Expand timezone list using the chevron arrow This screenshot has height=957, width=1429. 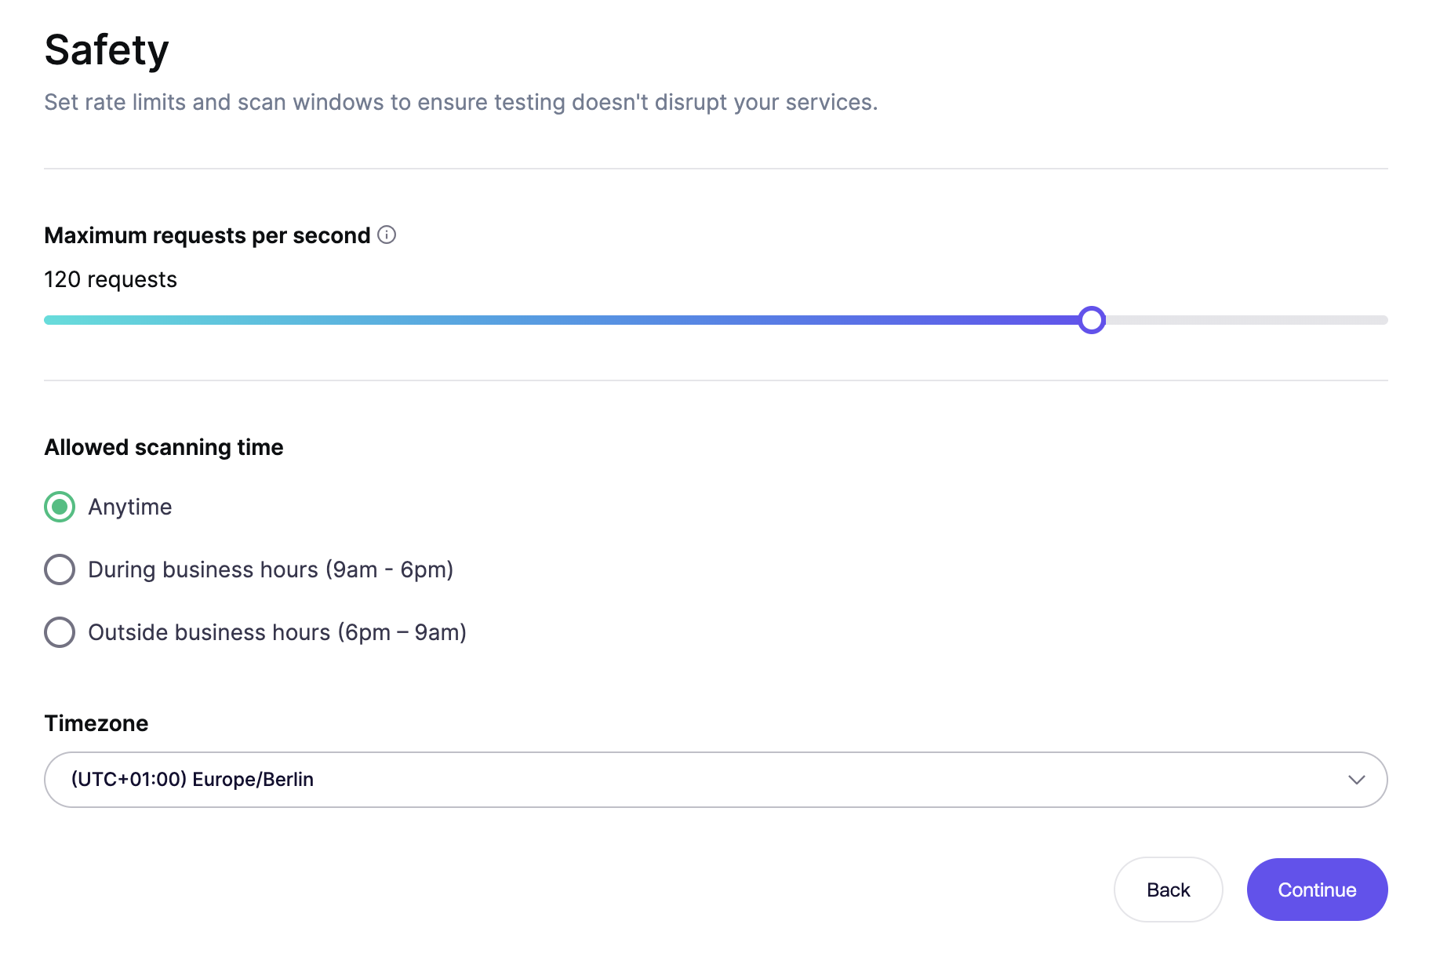(x=1356, y=780)
